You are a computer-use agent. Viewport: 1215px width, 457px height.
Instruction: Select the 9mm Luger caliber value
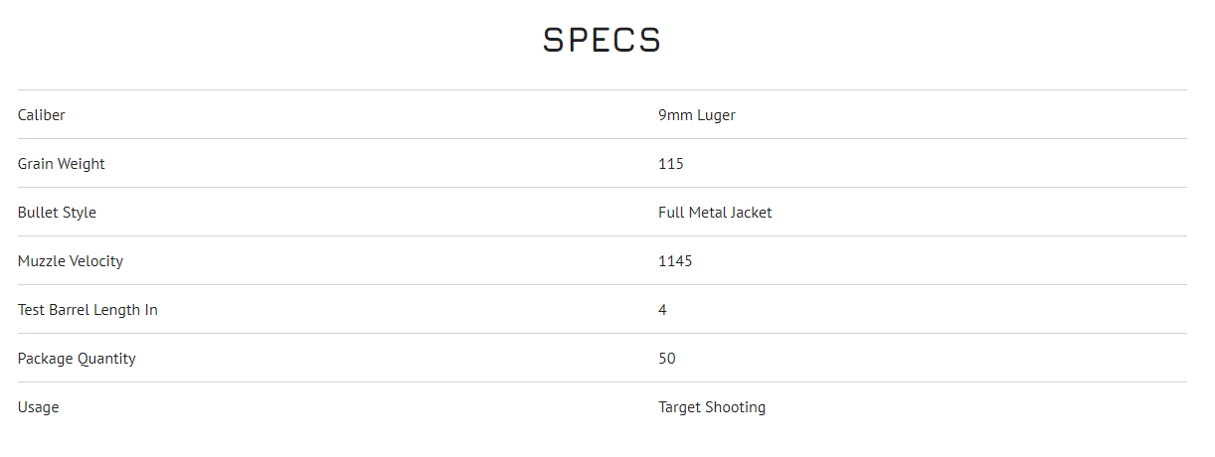tap(696, 115)
